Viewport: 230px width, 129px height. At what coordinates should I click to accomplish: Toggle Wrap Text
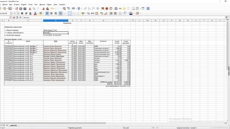pos(60,13)
